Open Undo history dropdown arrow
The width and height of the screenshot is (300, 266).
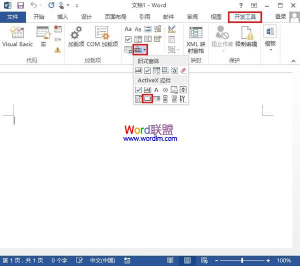coord(41,5)
